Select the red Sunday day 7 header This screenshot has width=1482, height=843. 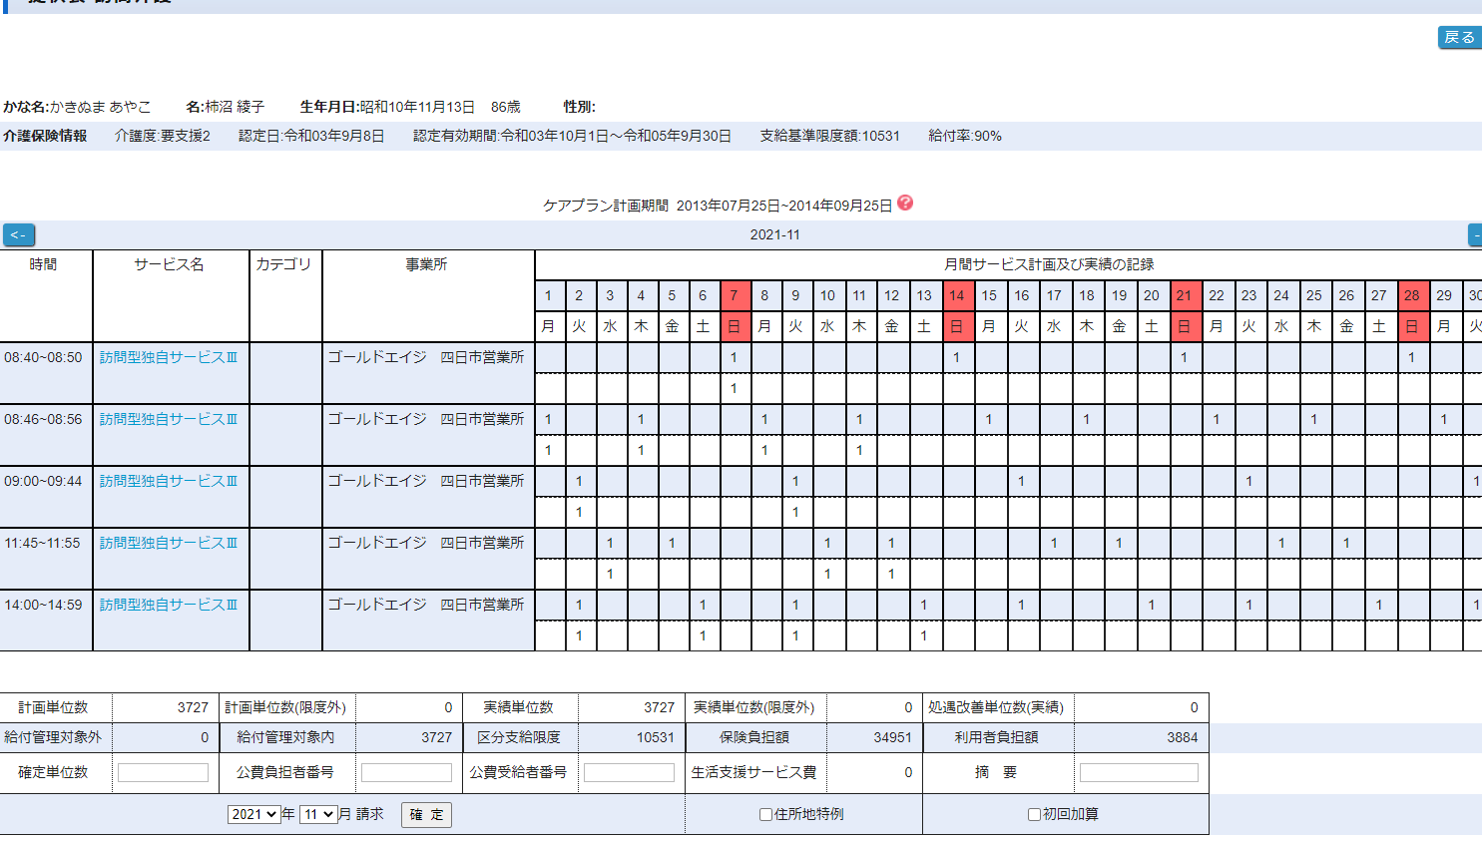[734, 295]
